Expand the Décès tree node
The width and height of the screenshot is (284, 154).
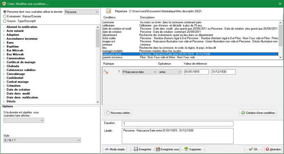point(4,102)
